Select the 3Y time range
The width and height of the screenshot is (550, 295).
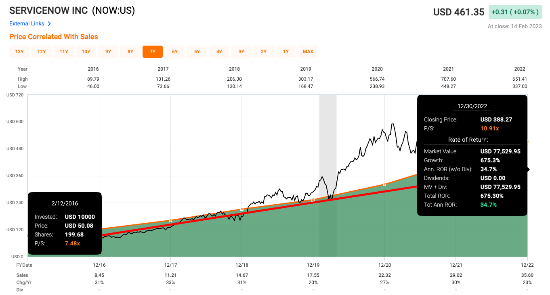pos(241,52)
